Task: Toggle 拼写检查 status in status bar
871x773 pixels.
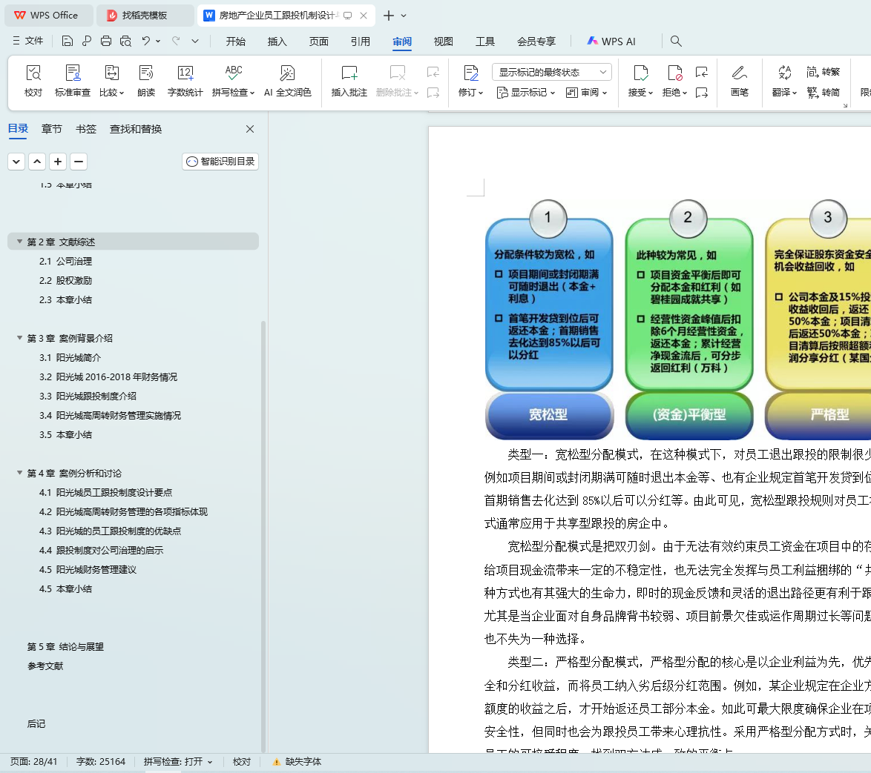Action: pyautogui.click(x=178, y=762)
